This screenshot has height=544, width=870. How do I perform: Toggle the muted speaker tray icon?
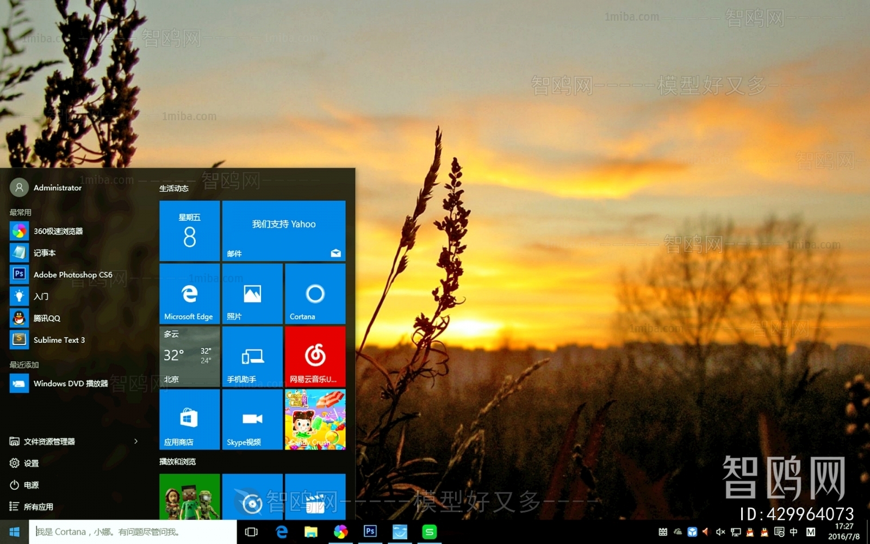click(x=720, y=531)
